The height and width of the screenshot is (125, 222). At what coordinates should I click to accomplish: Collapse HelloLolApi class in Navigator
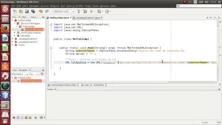(12, 78)
